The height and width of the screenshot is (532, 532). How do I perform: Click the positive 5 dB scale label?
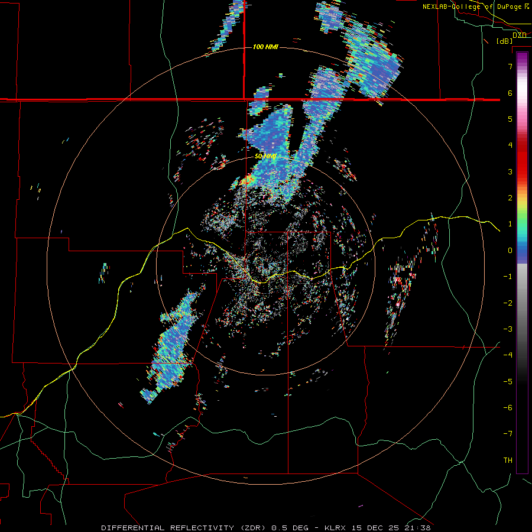pos(510,119)
